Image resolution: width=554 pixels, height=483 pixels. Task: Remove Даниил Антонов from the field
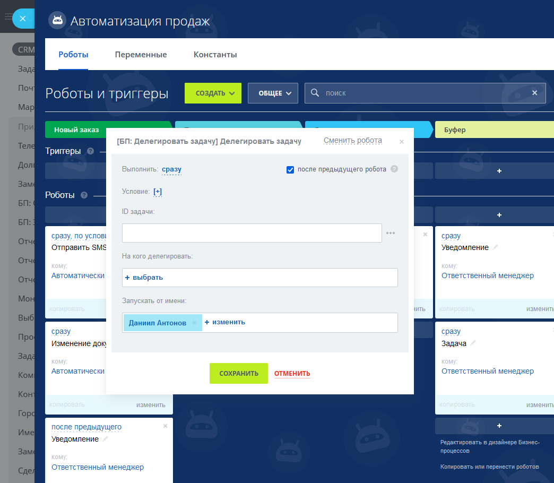194,323
